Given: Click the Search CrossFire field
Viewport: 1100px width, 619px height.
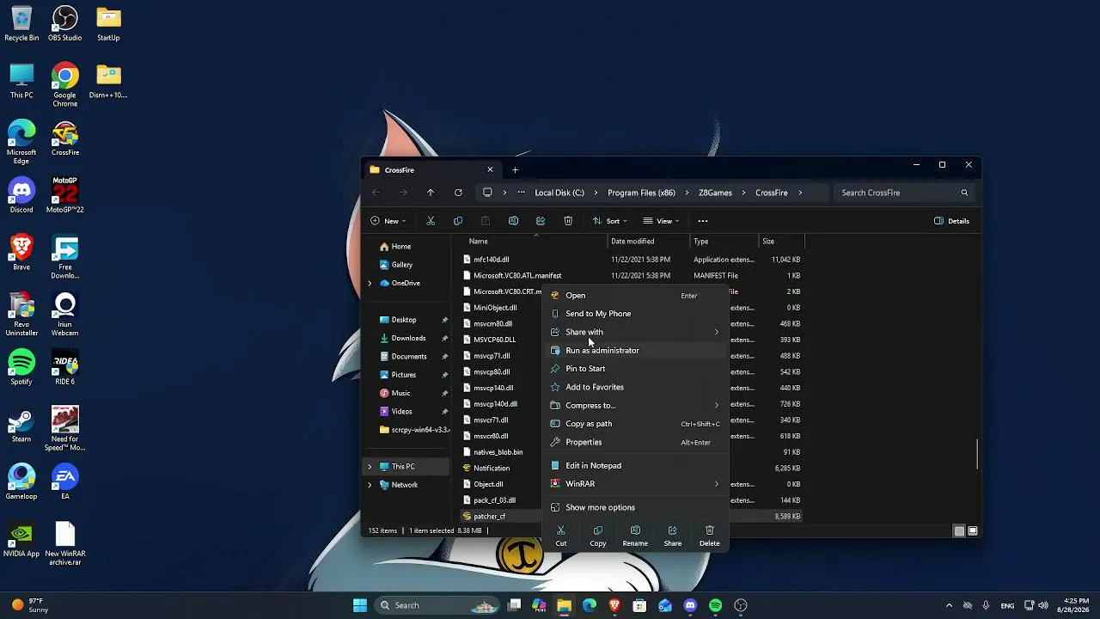Looking at the screenshot, I should point(905,193).
